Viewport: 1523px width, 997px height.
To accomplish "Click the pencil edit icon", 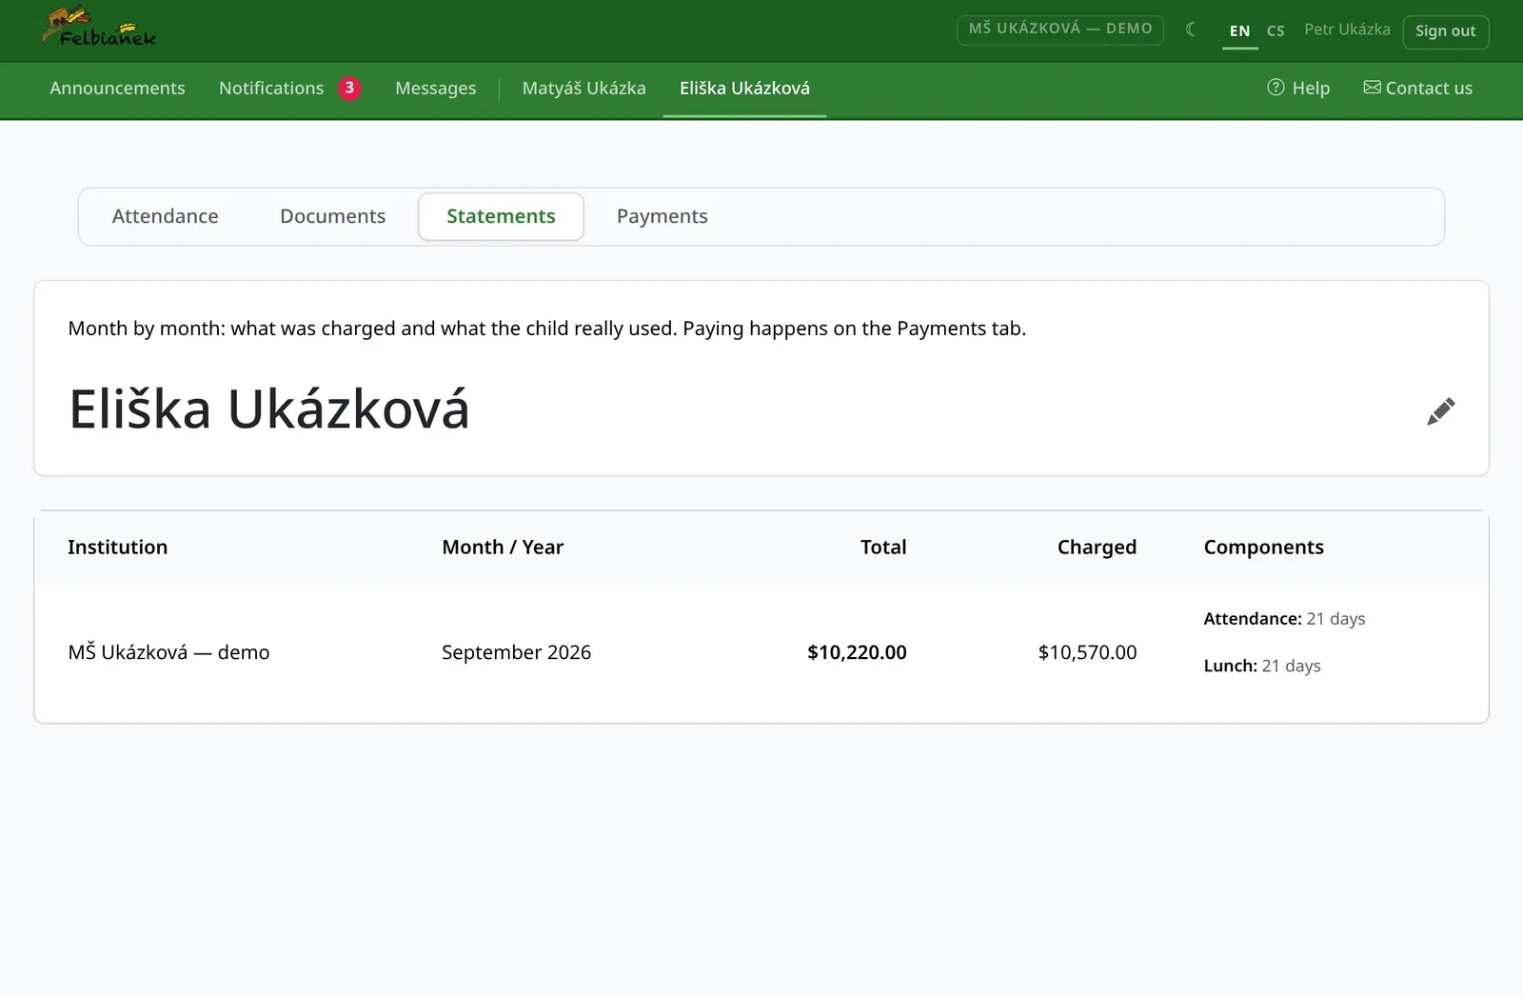I will 1441,411.
